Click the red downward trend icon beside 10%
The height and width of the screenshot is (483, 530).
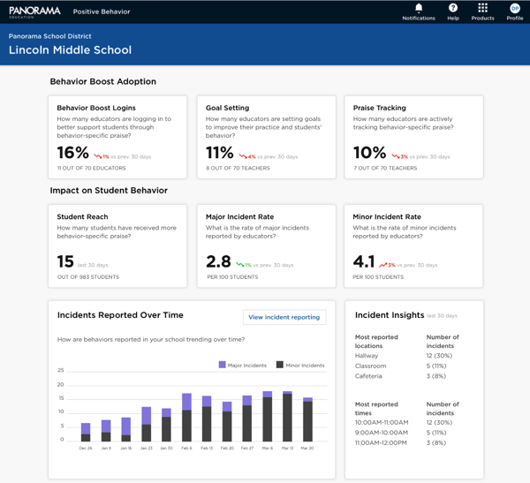396,156
